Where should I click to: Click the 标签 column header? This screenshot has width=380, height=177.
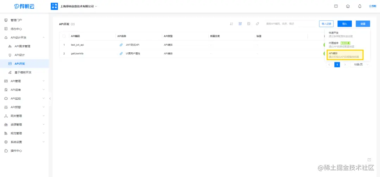(259, 36)
